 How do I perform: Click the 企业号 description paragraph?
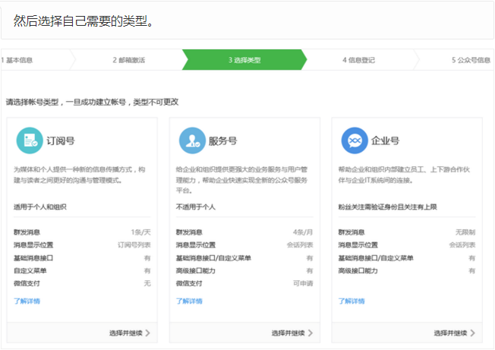(x=404, y=175)
